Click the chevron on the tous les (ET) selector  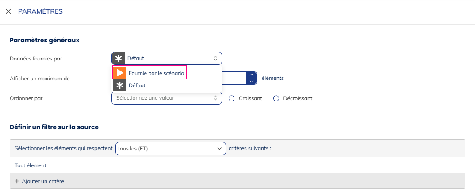[x=219, y=149]
